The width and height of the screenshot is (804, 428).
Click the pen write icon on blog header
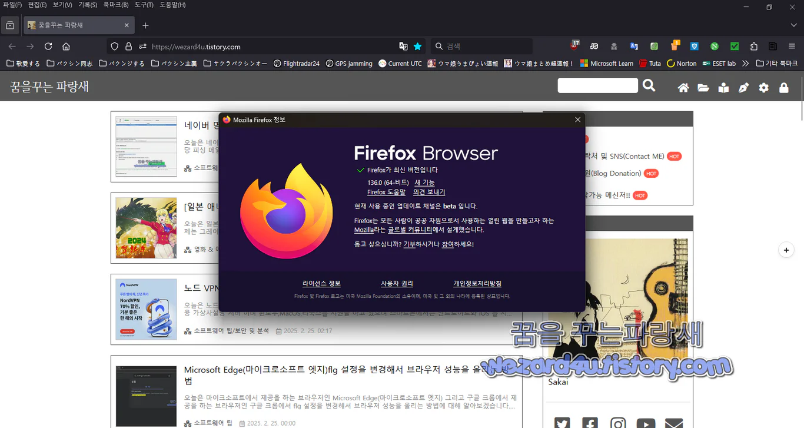pos(743,87)
